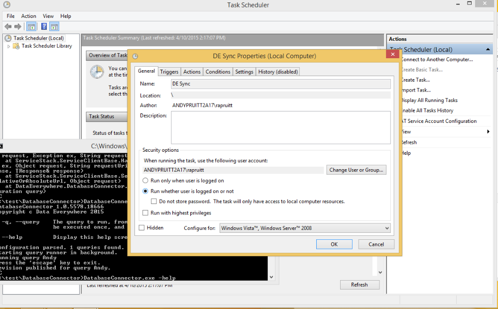Click Refresh in the Actions pane
This screenshot has height=309, width=498.
click(x=409, y=142)
